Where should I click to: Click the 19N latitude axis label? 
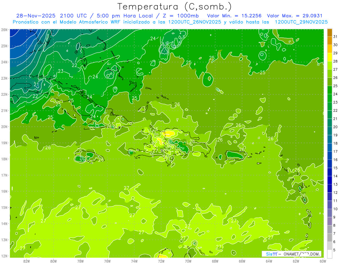(4, 143)
